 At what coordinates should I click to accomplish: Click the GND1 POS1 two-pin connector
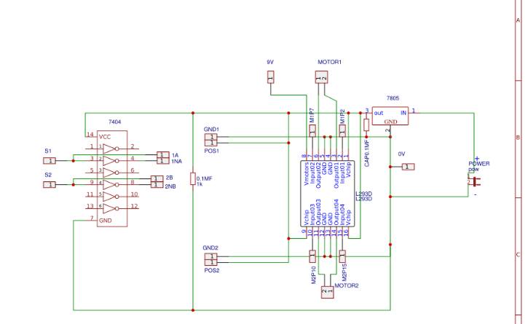pyautogui.click(x=210, y=139)
